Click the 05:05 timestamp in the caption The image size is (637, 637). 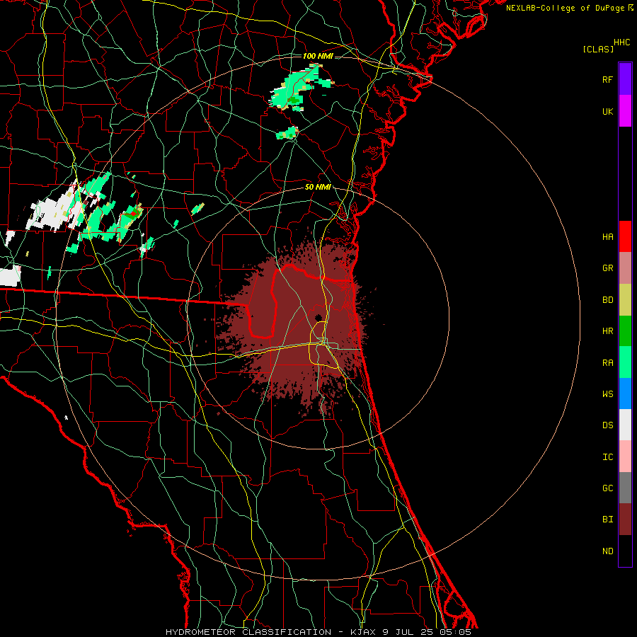(x=454, y=632)
